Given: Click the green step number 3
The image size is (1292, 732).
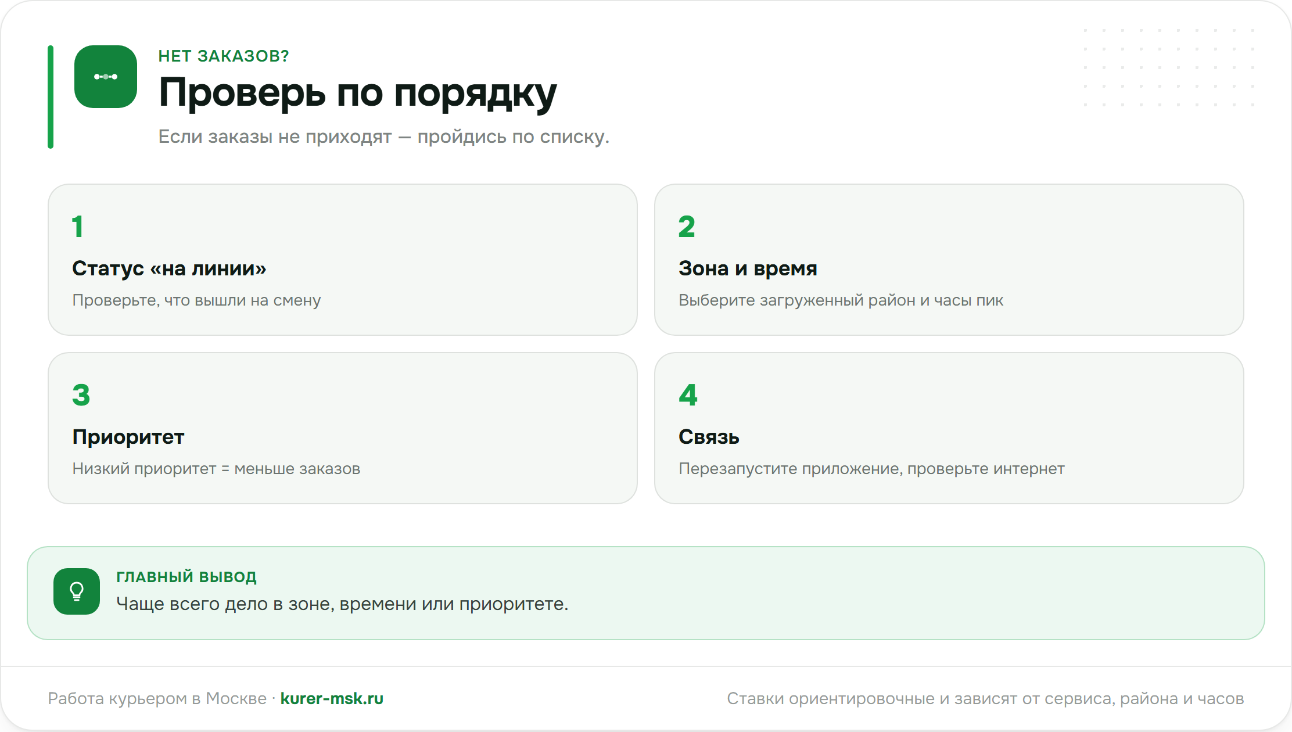Looking at the screenshot, I should [81, 395].
